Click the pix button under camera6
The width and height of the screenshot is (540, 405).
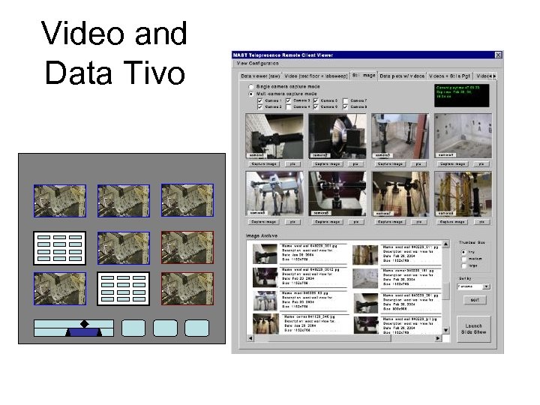[355, 222]
